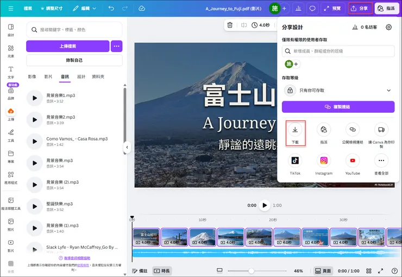Screen dimensions: 402x277
Task: Switch to the 設計 designs tab in uploads
Action: click(x=81, y=76)
